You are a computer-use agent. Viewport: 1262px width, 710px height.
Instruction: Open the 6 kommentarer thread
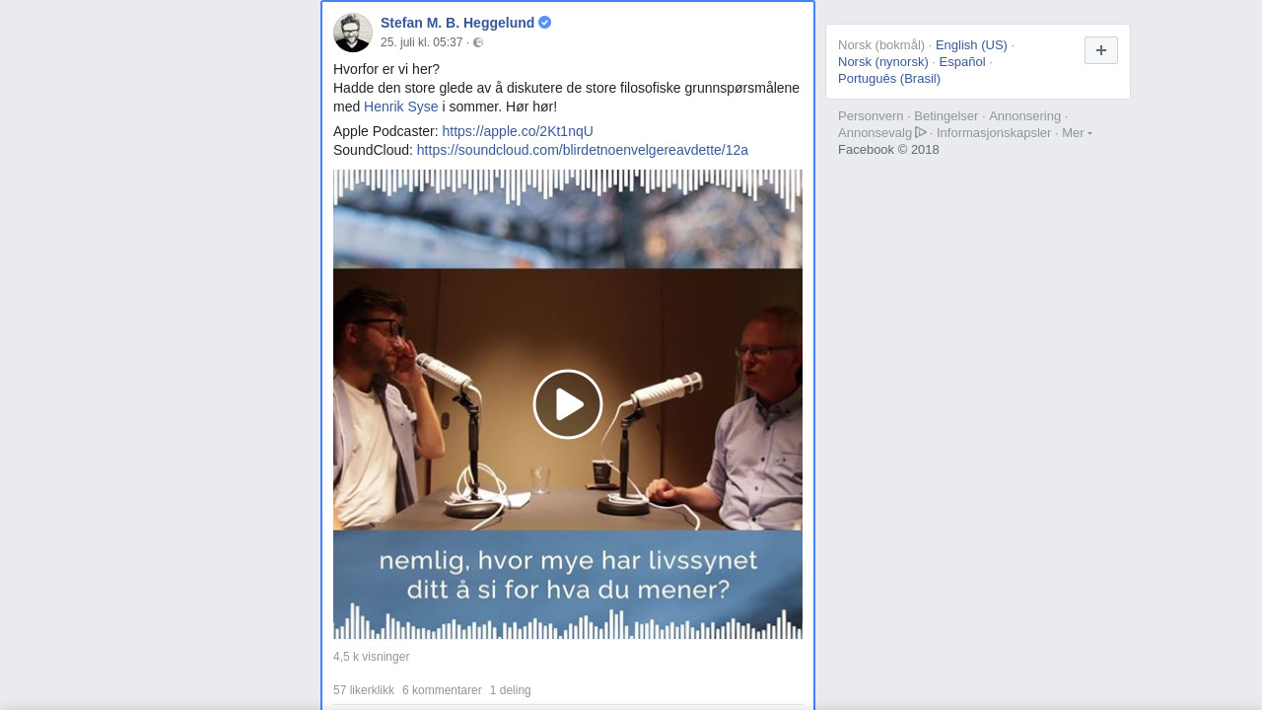442,690
